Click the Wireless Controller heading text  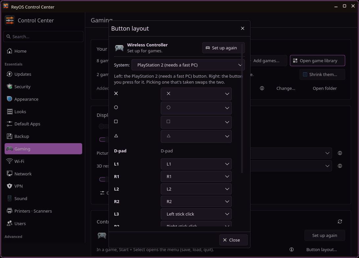click(x=147, y=45)
